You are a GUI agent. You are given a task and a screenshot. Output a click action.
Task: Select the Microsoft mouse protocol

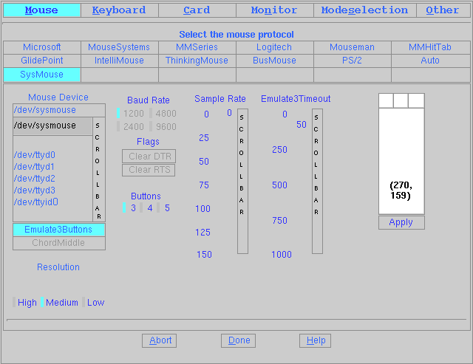point(41,47)
